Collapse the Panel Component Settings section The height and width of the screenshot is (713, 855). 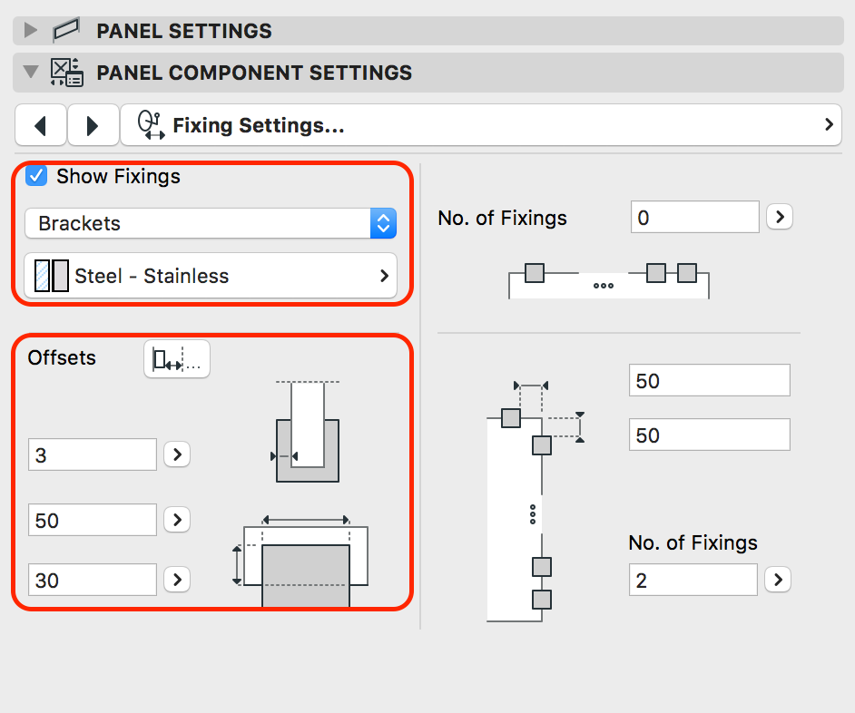pos(31,73)
